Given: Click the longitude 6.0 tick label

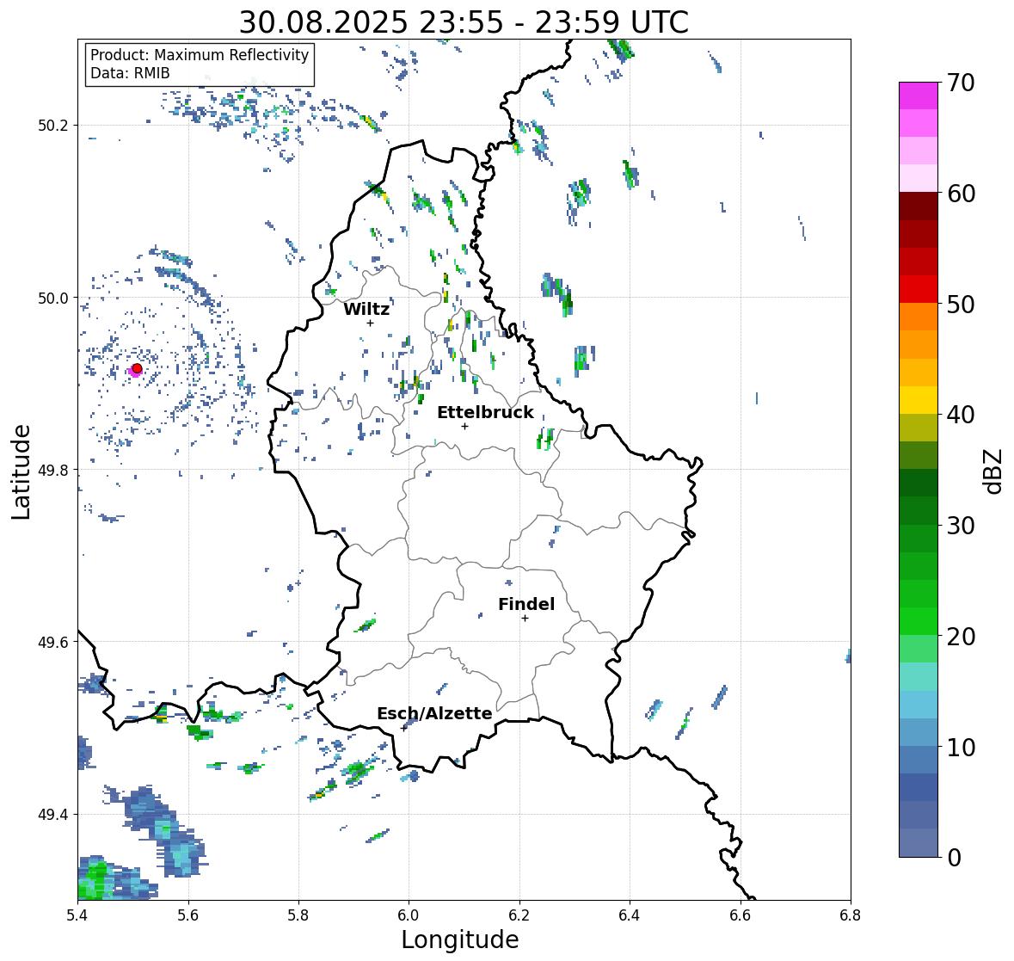Looking at the screenshot, I should tap(409, 915).
